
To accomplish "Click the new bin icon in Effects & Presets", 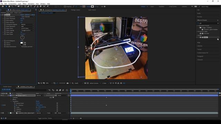I will 218,40.
